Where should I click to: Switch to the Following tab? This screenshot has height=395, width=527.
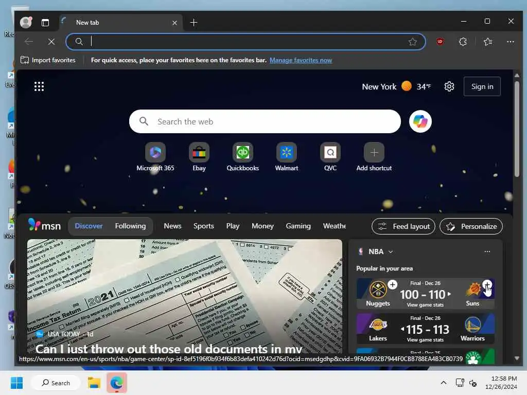[x=130, y=226]
